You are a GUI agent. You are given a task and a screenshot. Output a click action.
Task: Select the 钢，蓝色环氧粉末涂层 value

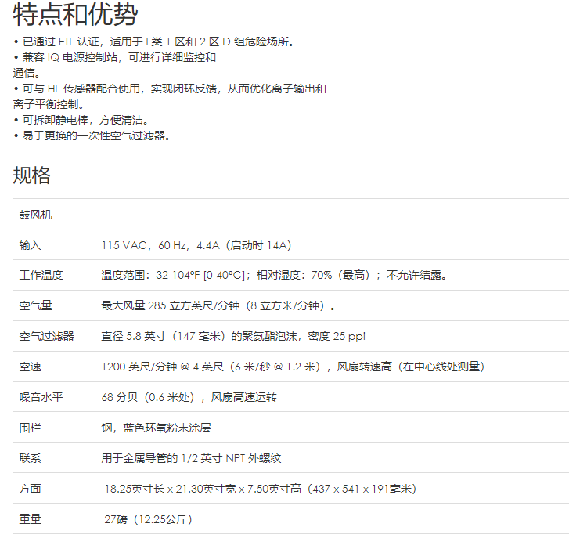tap(156, 428)
